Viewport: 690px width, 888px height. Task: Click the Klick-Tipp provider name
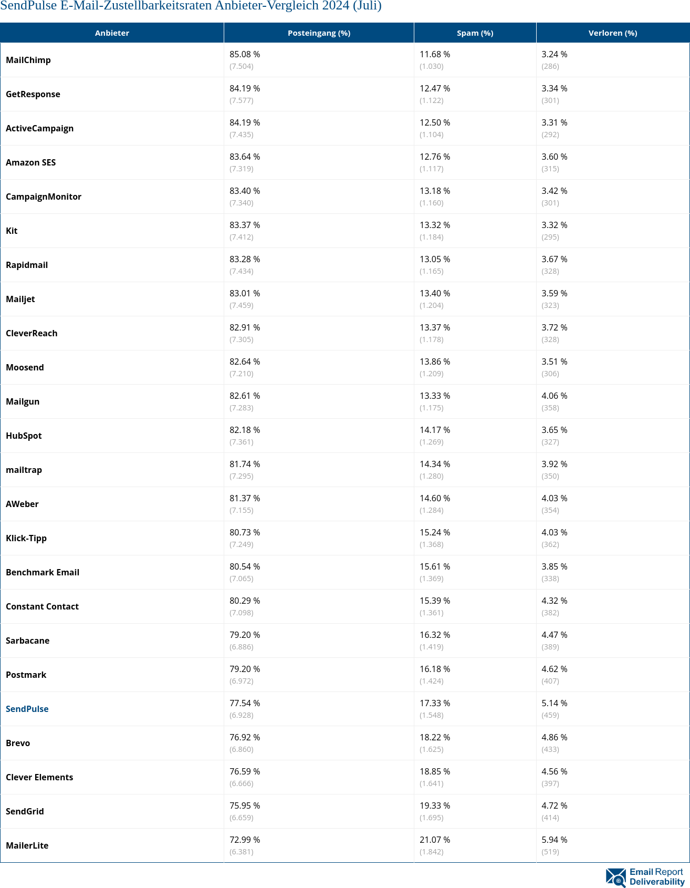point(26,538)
